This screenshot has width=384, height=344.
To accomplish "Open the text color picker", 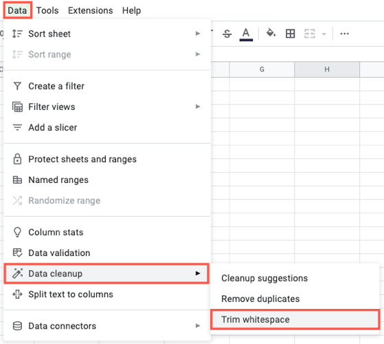I will coord(246,34).
